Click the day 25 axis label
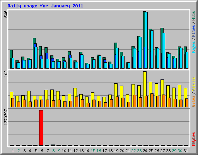The image size is (198, 155). click(151, 151)
